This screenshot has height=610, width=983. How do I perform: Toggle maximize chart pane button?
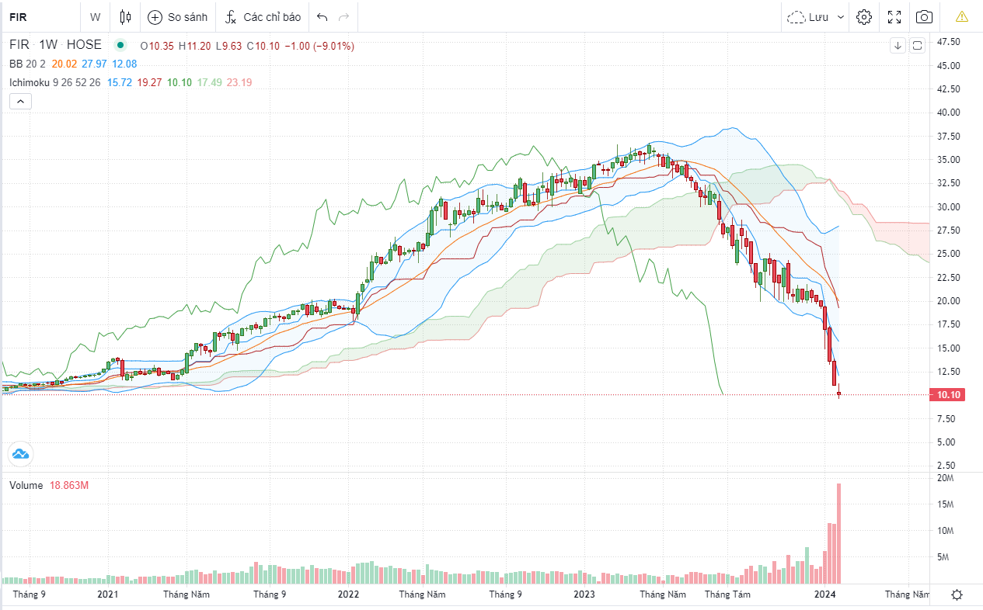tap(917, 46)
